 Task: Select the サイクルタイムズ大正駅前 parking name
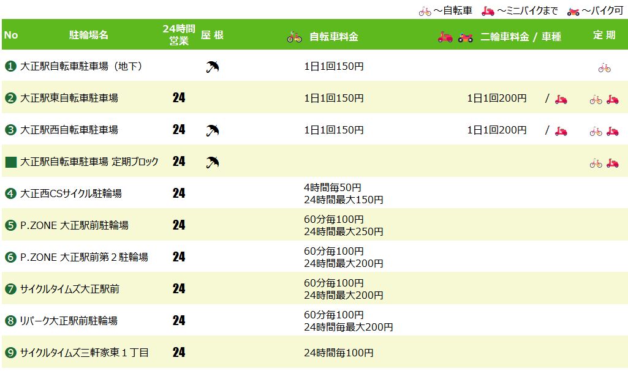tap(70, 289)
